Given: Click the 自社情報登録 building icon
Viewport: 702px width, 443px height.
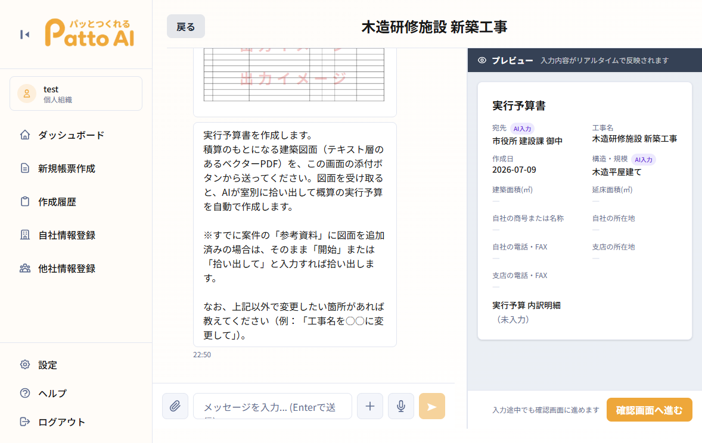Looking at the screenshot, I should [x=25, y=235].
